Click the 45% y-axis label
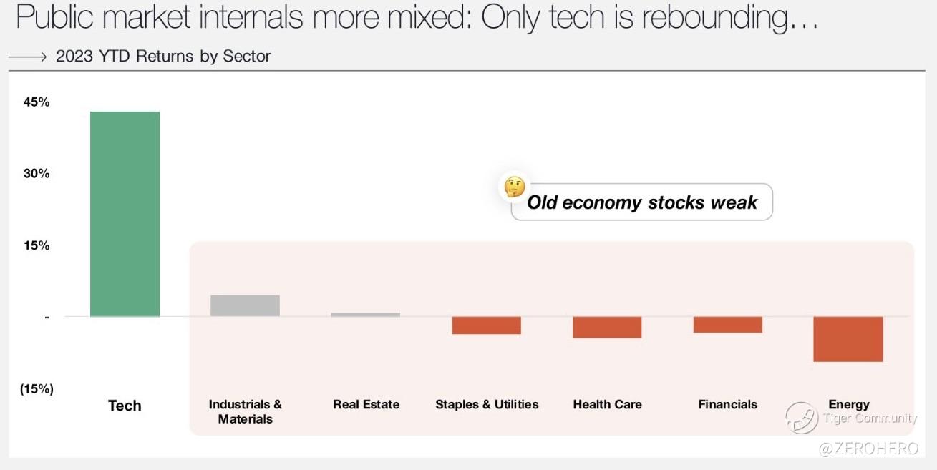The image size is (937, 470). tap(37, 102)
